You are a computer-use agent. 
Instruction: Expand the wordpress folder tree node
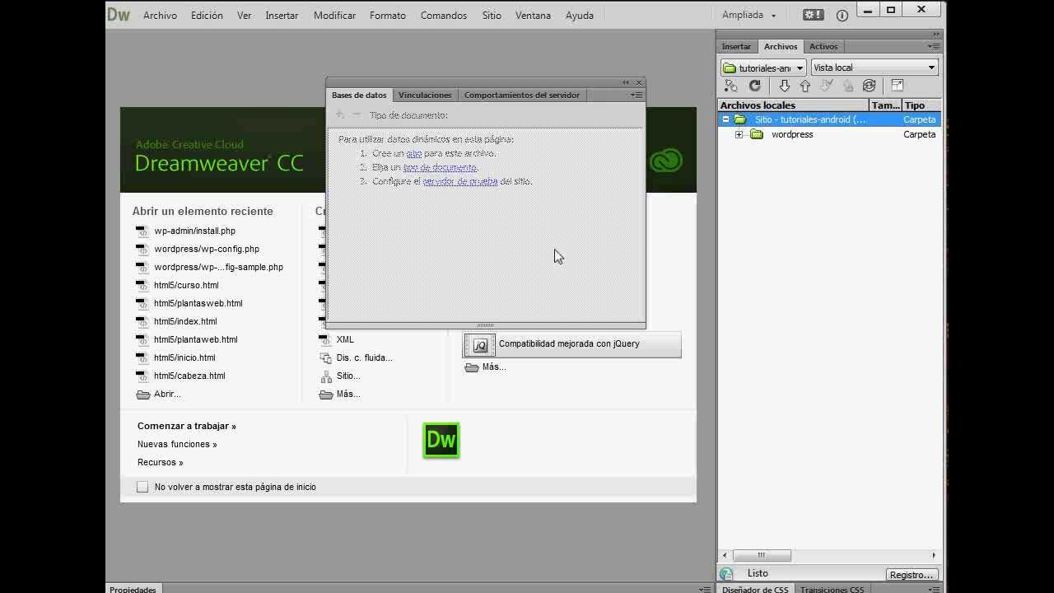(739, 134)
